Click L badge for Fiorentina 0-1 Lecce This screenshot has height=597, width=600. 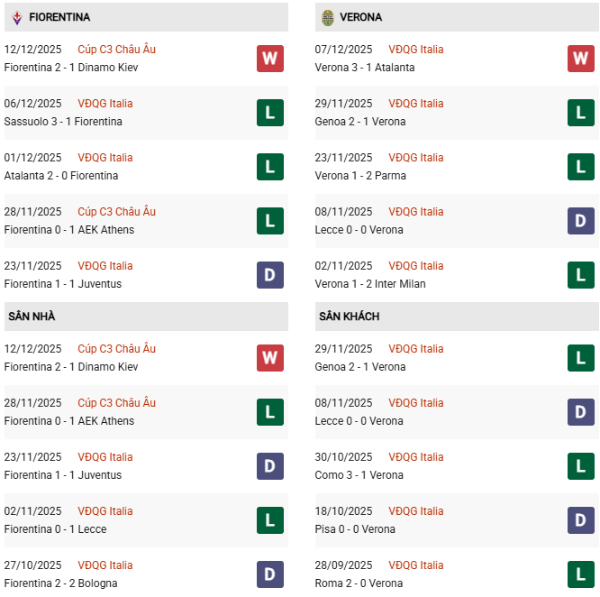tap(270, 520)
